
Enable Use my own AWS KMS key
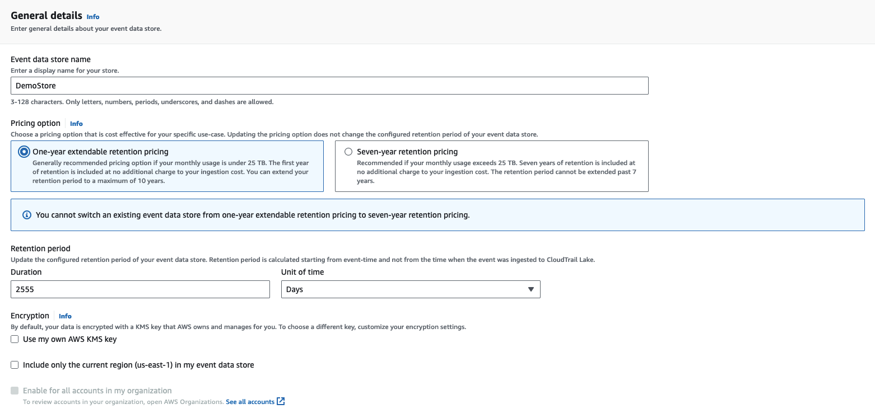click(15, 339)
